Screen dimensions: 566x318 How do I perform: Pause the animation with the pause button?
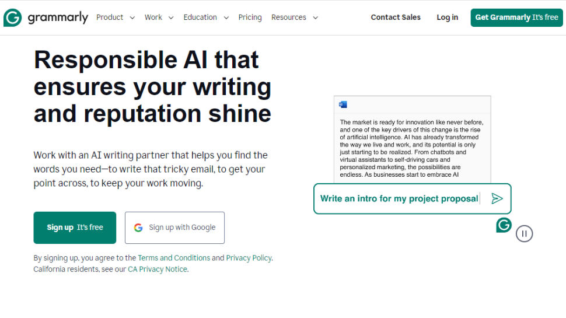tap(524, 234)
